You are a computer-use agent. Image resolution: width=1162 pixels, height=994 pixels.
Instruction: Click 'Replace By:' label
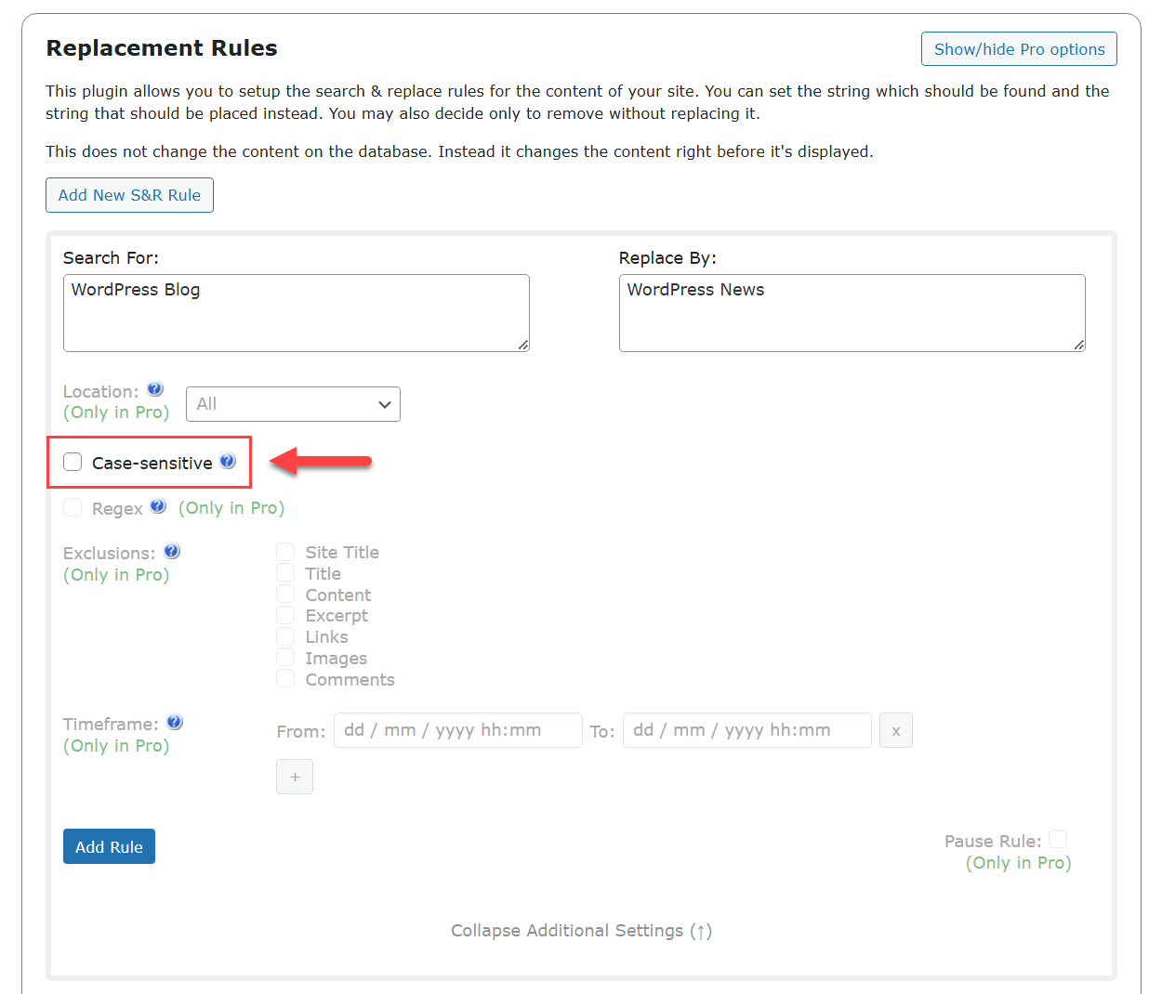tap(667, 258)
